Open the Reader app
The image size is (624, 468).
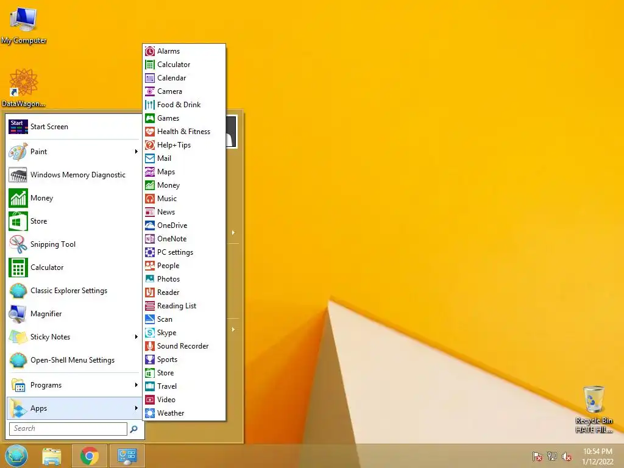point(184,292)
